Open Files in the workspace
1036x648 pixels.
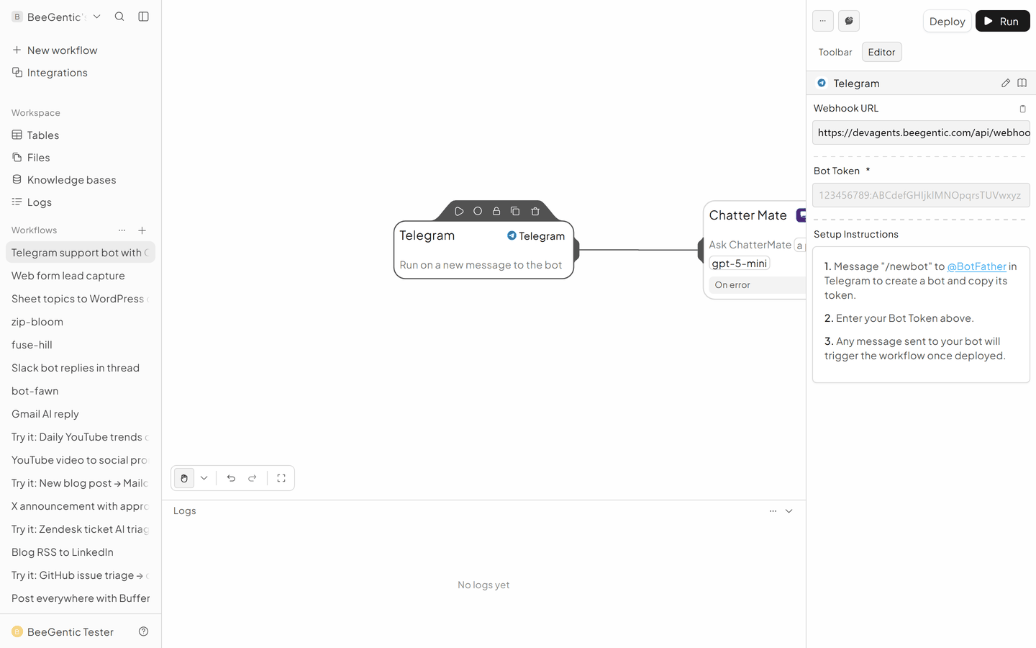[81, 158]
